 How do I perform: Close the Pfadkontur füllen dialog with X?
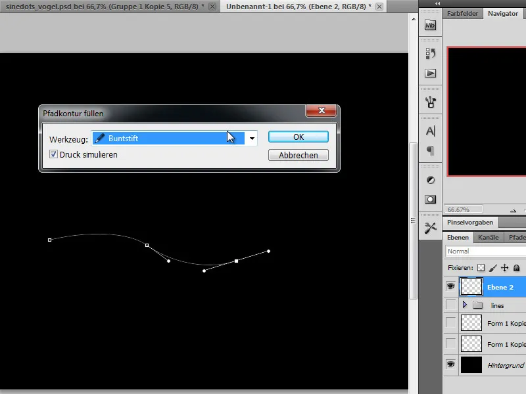point(322,110)
